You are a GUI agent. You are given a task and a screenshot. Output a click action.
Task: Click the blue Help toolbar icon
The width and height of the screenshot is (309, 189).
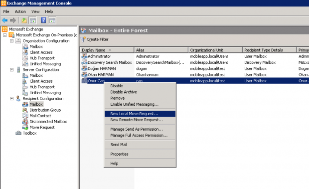coord(43,20)
